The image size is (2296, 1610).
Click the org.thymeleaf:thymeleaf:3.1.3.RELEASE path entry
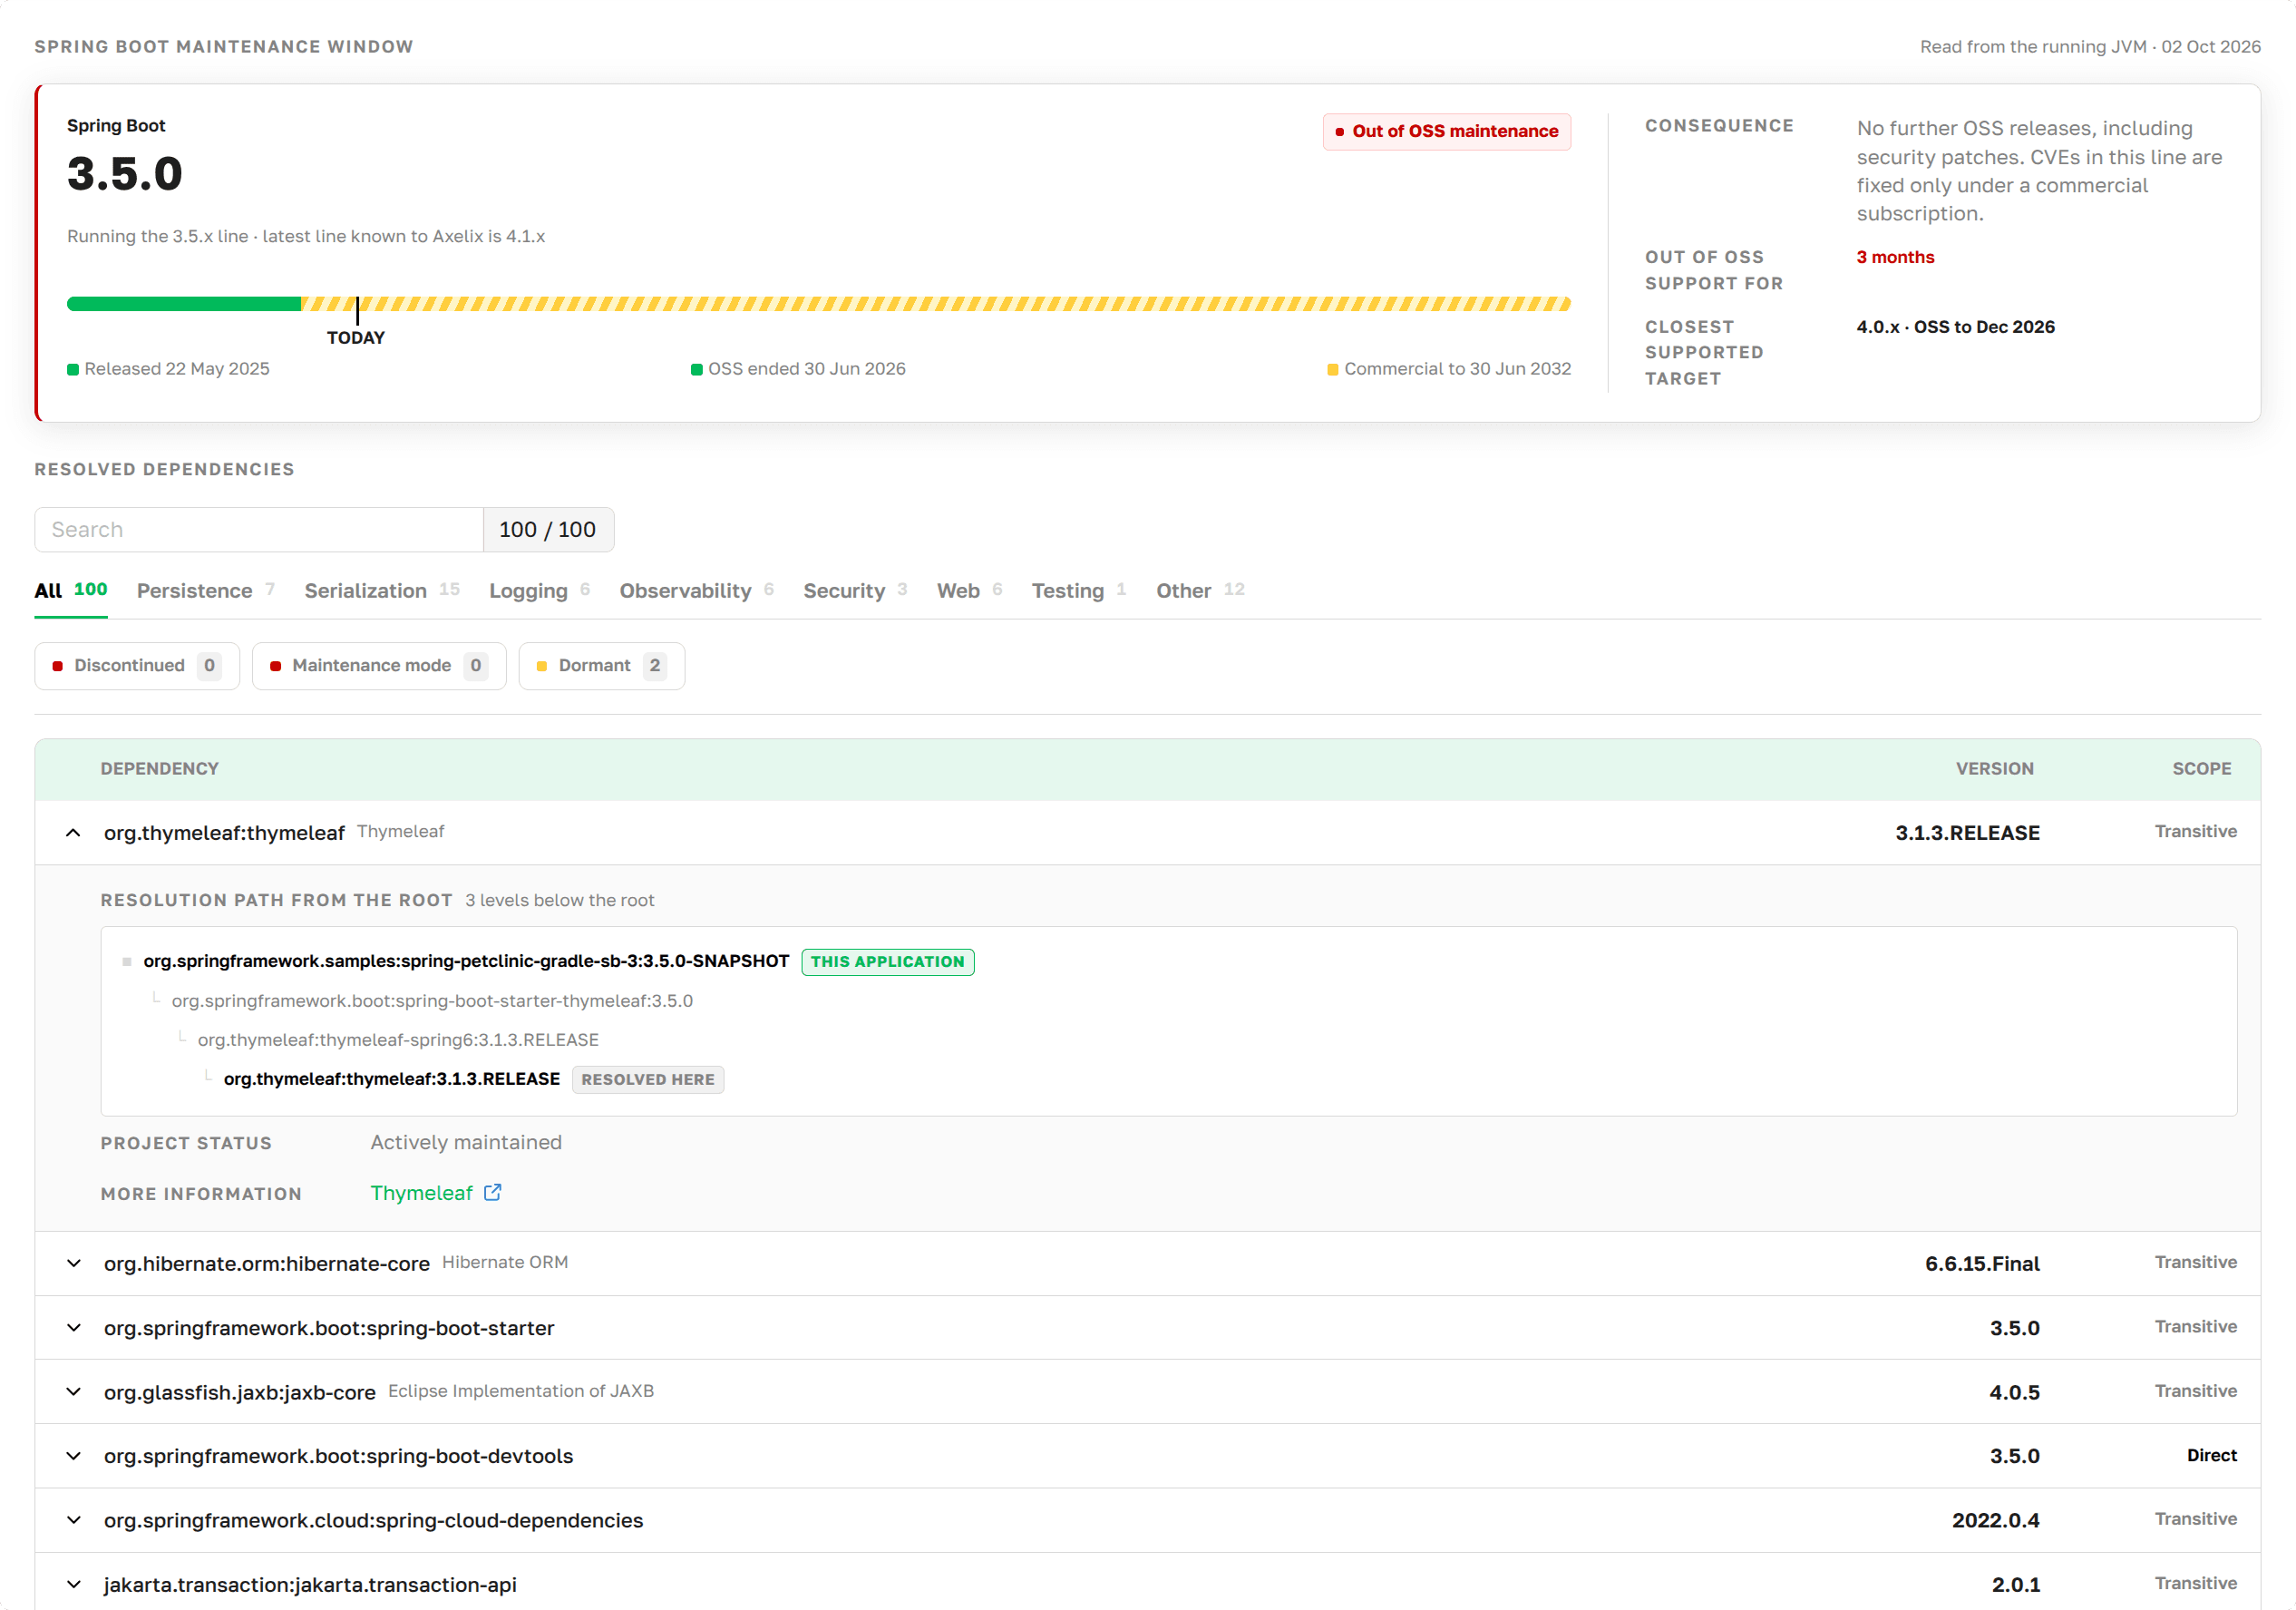click(x=391, y=1078)
